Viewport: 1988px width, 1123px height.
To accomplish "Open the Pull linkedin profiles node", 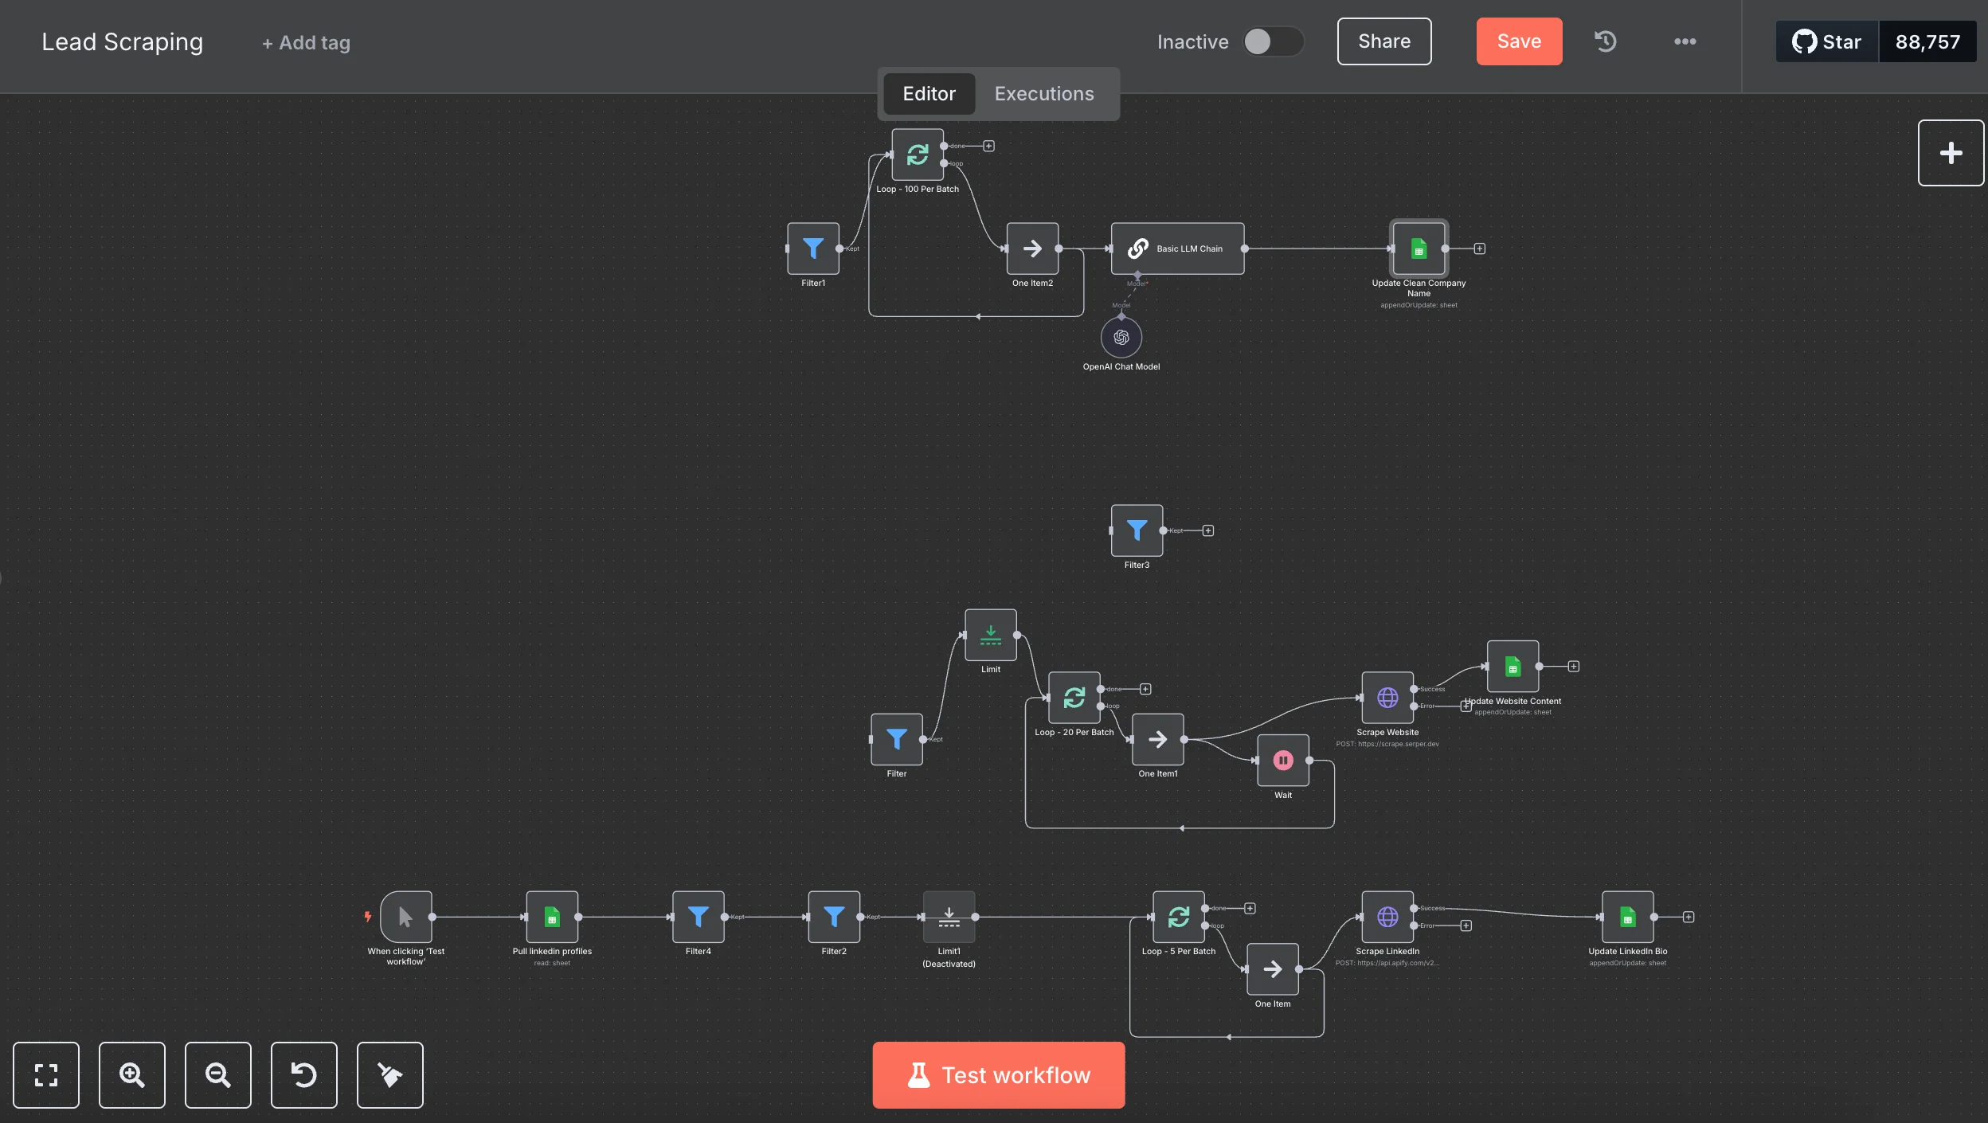I will (x=552, y=917).
